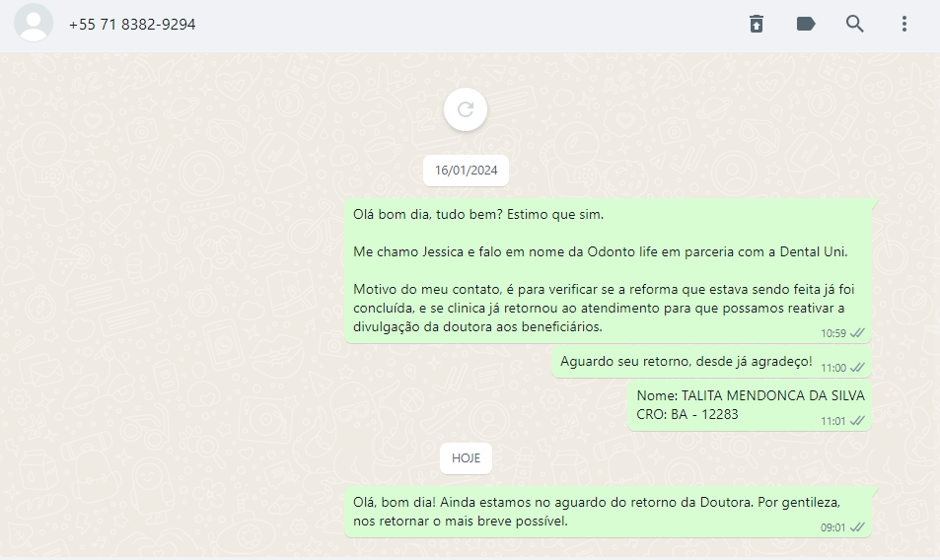Open the search magnifier in chat header

click(855, 24)
